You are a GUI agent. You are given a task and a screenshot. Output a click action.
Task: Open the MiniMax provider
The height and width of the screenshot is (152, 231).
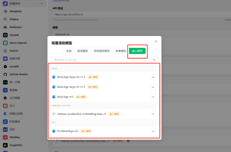24,137
